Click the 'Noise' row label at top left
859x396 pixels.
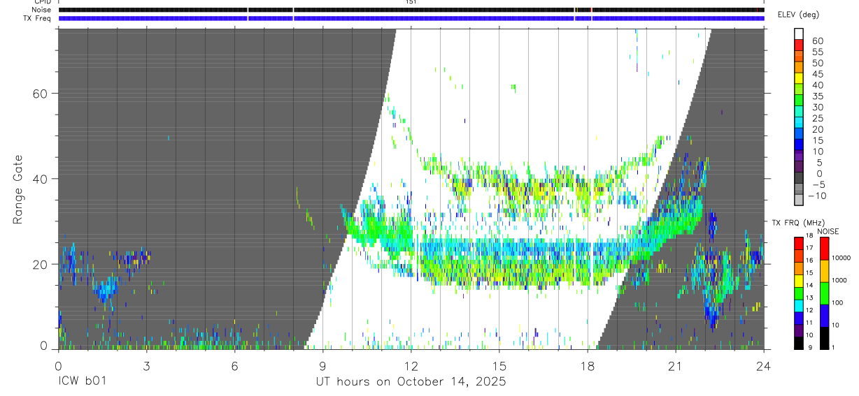point(42,10)
